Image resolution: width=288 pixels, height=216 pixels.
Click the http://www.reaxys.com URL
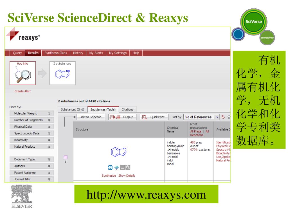pos(146,195)
